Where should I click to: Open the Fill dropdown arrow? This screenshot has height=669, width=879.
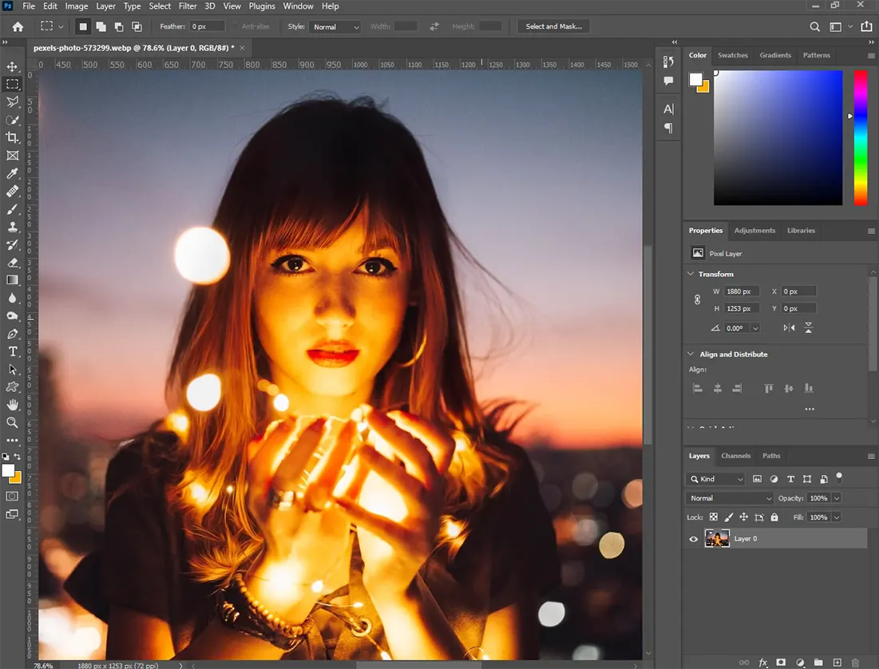coord(837,517)
